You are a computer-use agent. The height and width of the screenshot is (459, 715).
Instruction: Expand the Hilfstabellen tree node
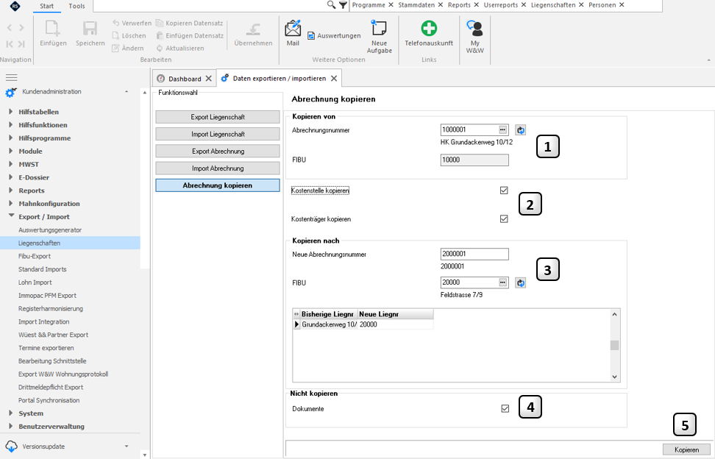coord(10,112)
